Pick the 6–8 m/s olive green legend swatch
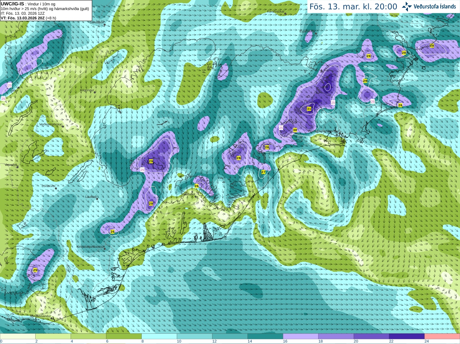This screenshot has width=460, height=344. pyautogui.click(x=124, y=336)
